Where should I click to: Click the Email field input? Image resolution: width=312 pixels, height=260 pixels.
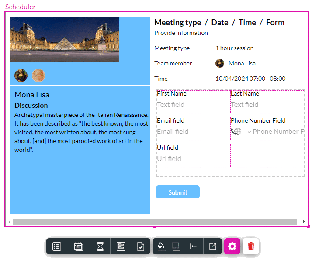(x=193, y=132)
